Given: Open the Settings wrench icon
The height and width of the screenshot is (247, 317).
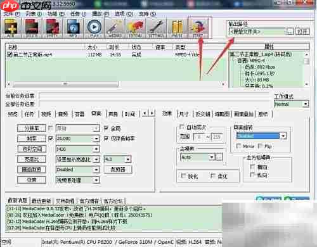Looking at the screenshot, I should (156, 28).
